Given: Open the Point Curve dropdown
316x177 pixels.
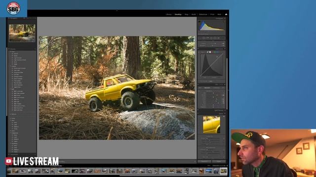Looking at the screenshot, I should 211,81.
